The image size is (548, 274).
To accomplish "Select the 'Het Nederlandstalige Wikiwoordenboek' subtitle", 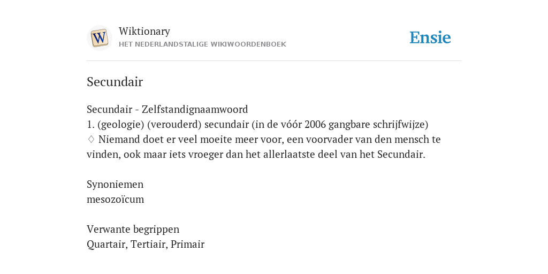I will [202, 44].
